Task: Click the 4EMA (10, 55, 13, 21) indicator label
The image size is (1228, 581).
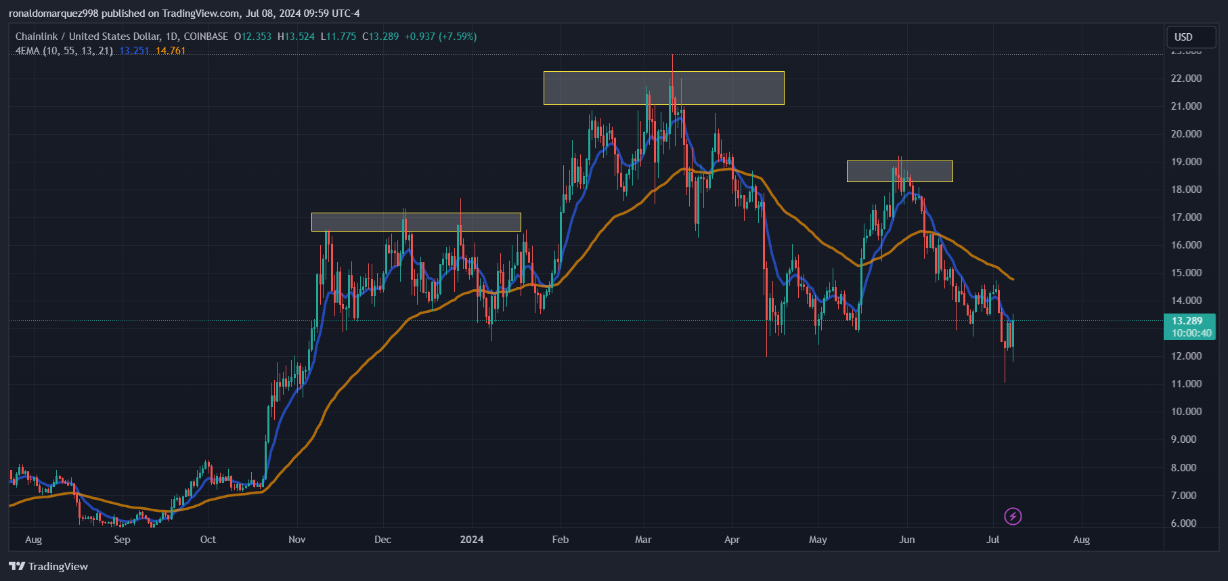Action: [64, 51]
